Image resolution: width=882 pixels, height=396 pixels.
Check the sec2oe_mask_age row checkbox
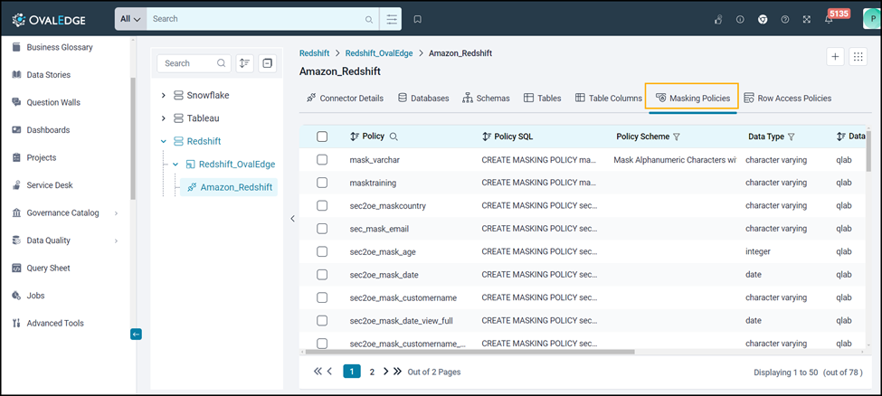click(322, 251)
